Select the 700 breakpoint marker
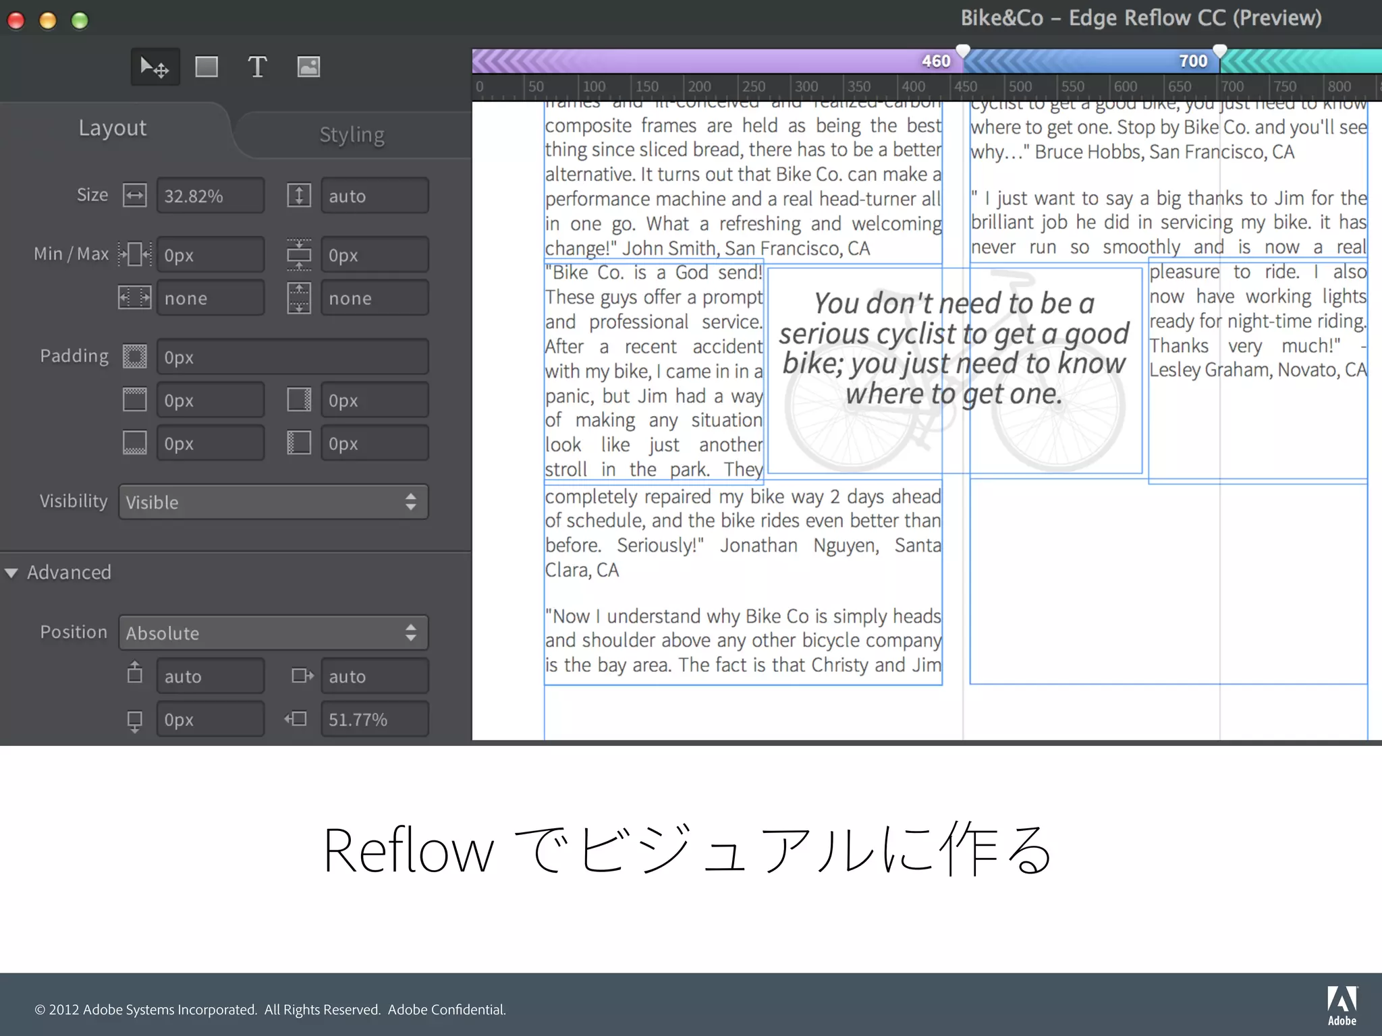Viewport: 1382px width, 1036px height. 1219,51
